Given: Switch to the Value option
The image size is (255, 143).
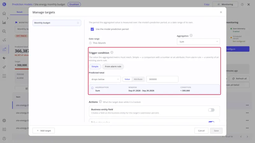Looking at the screenshot, I should [127, 79].
